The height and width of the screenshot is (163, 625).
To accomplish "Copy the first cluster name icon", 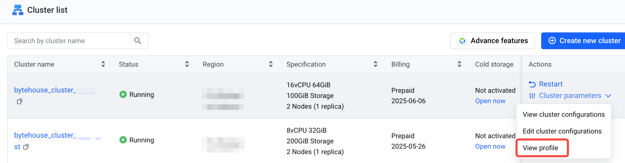I will pos(20,101).
